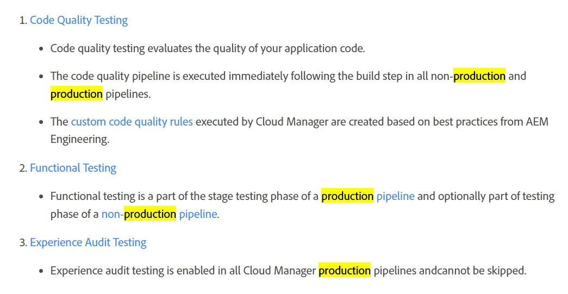The width and height of the screenshot is (568, 294).
Task: Click 'Cloud Manager' after 'executed by'
Action: click(291, 122)
